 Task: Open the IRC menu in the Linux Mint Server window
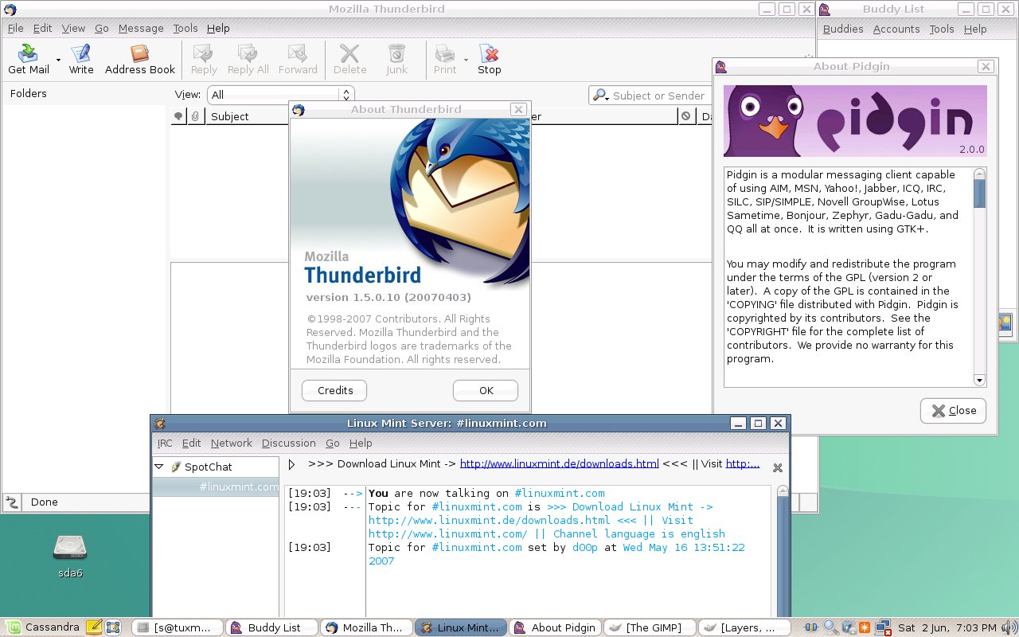pos(165,443)
